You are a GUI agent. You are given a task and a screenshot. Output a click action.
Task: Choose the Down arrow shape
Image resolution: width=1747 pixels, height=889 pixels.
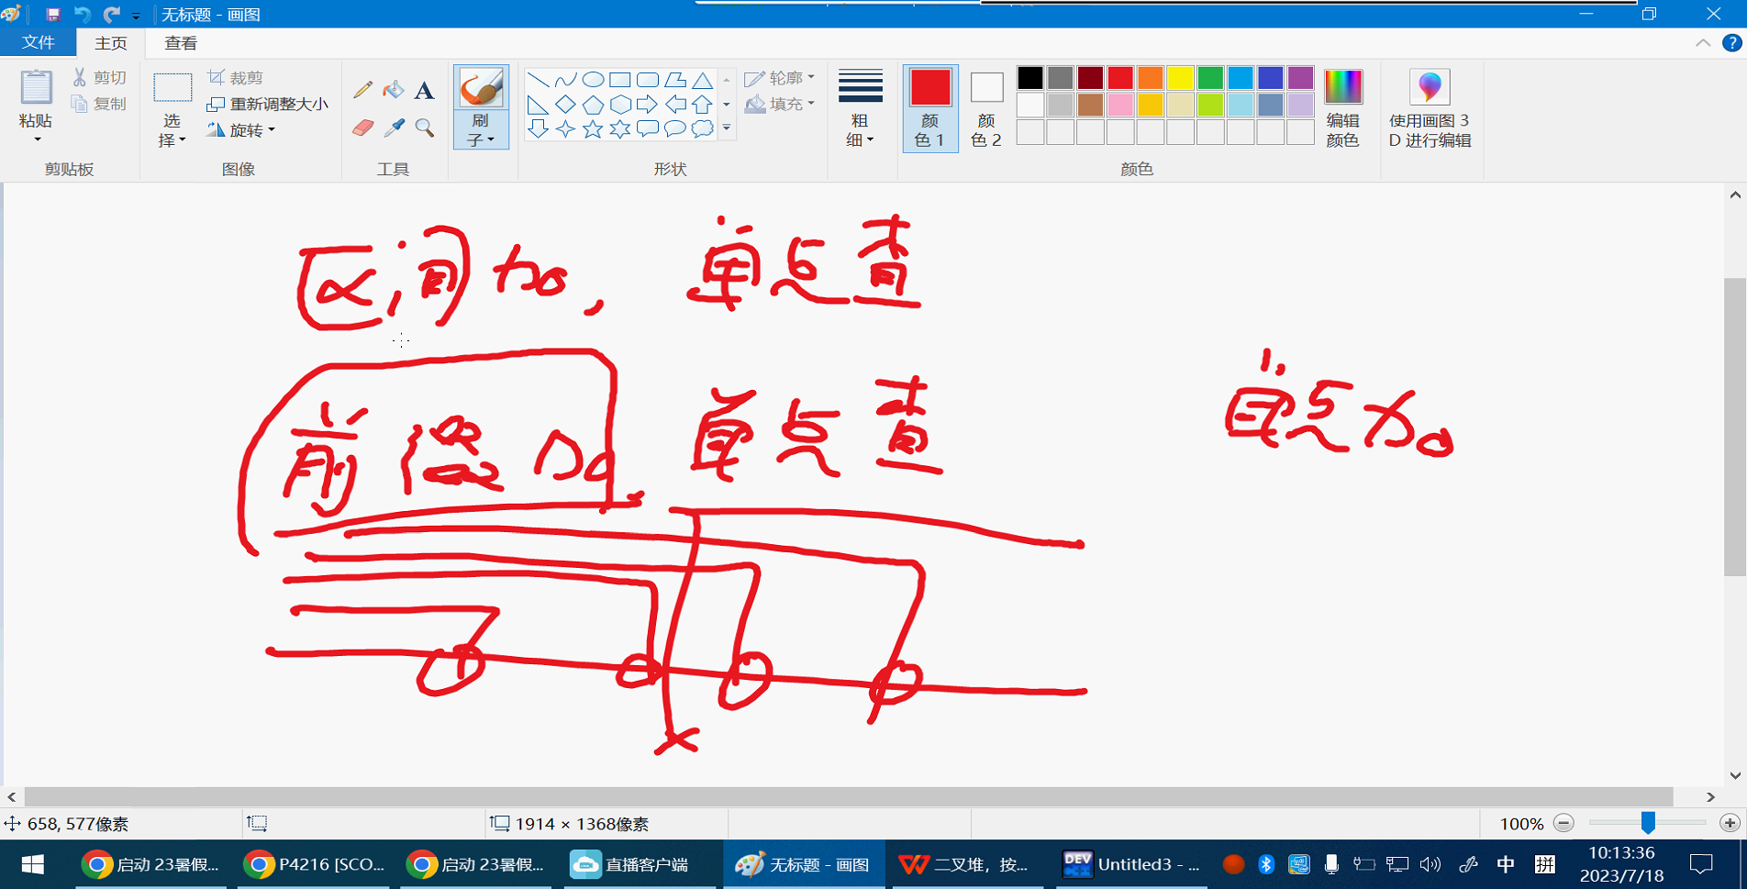tap(539, 129)
